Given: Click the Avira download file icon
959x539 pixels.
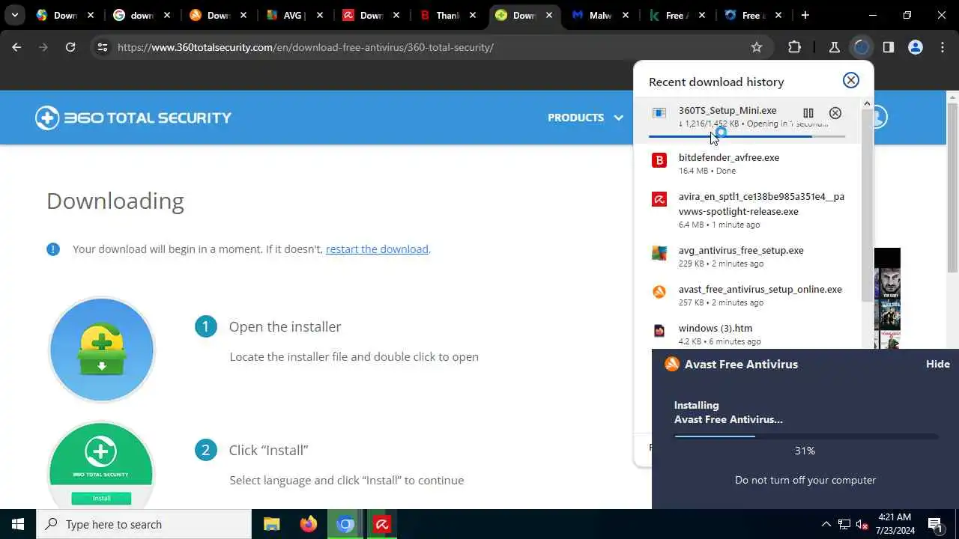Looking at the screenshot, I should pos(659,199).
